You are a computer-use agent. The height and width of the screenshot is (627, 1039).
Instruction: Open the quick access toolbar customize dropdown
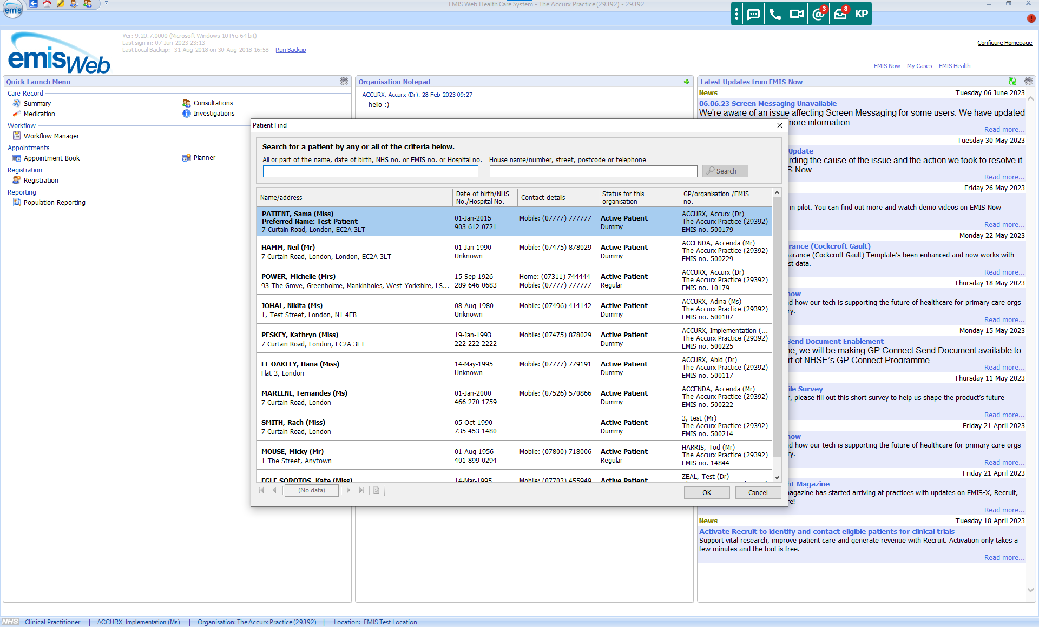click(106, 4)
